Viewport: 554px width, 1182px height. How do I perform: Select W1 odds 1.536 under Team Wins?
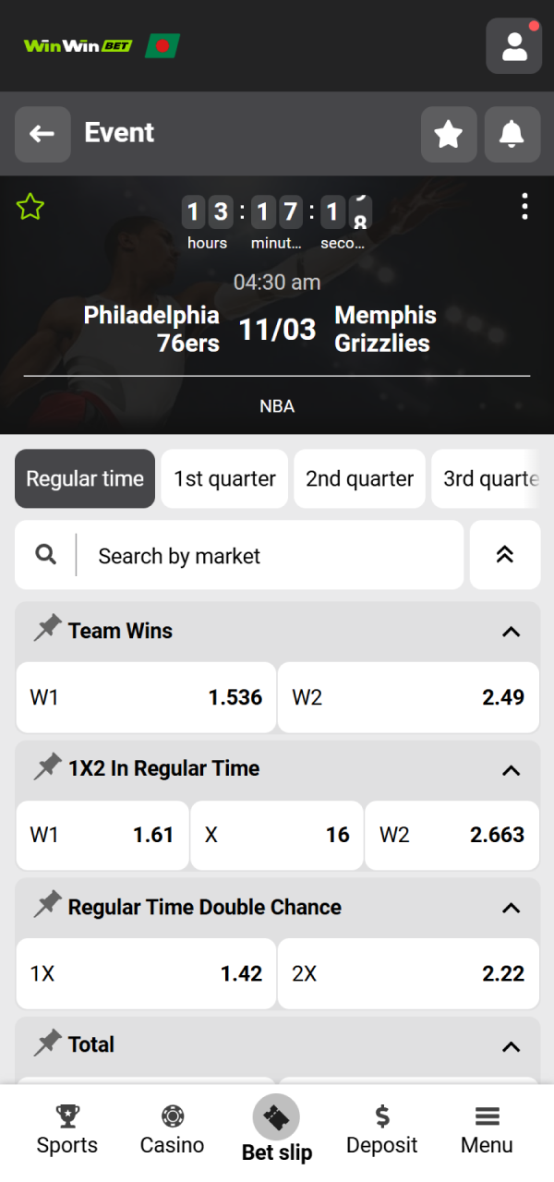[x=146, y=697]
